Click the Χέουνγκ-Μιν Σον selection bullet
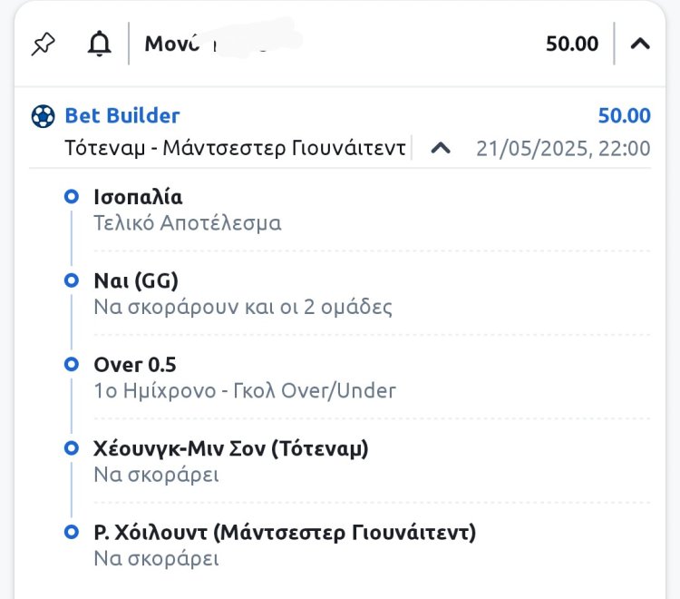Viewport: 680px width, 599px height. tap(72, 448)
